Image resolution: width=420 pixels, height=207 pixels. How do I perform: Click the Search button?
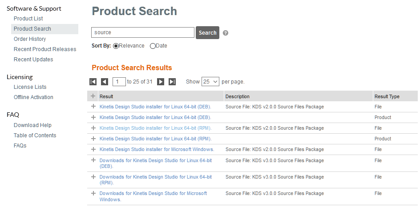coord(207,33)
